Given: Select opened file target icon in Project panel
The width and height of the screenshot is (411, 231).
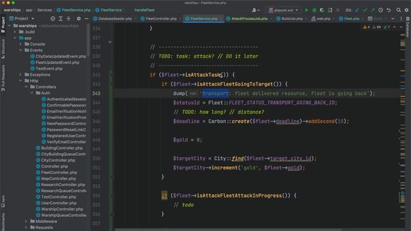Looking at the screenshot, I should pyautogui.click(x=53, y=19).
